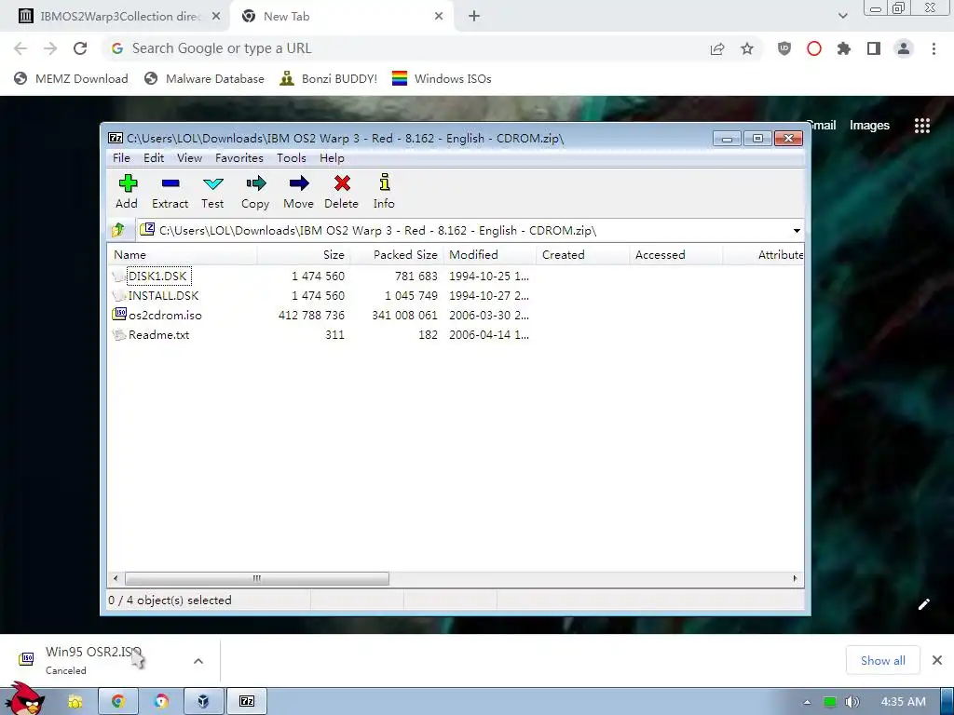Click the horizontal scrollbar thumb in 7-Zip
Screen dimensions: 954x715
click(x=256, y=578)
